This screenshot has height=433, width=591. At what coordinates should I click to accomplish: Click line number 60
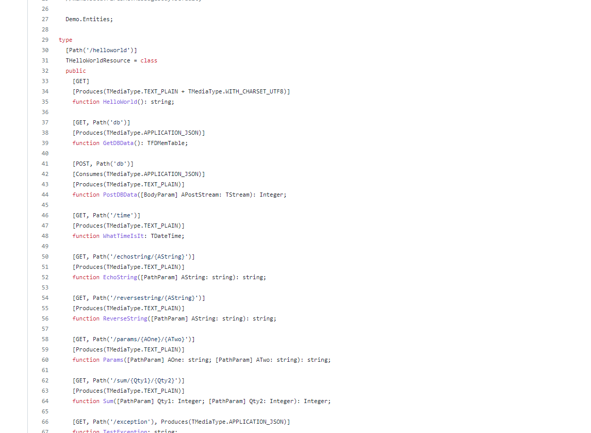point(45,360)
